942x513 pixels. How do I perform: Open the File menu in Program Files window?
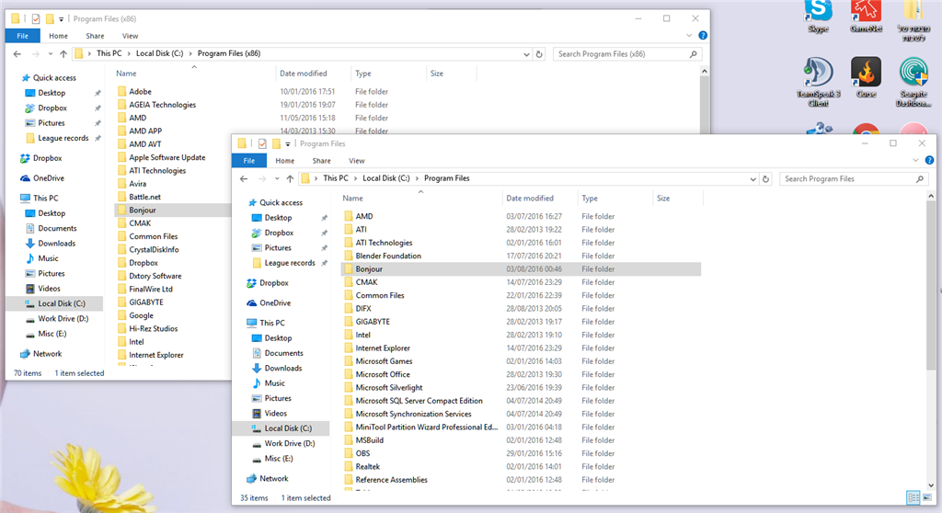(x=248, y=160)
